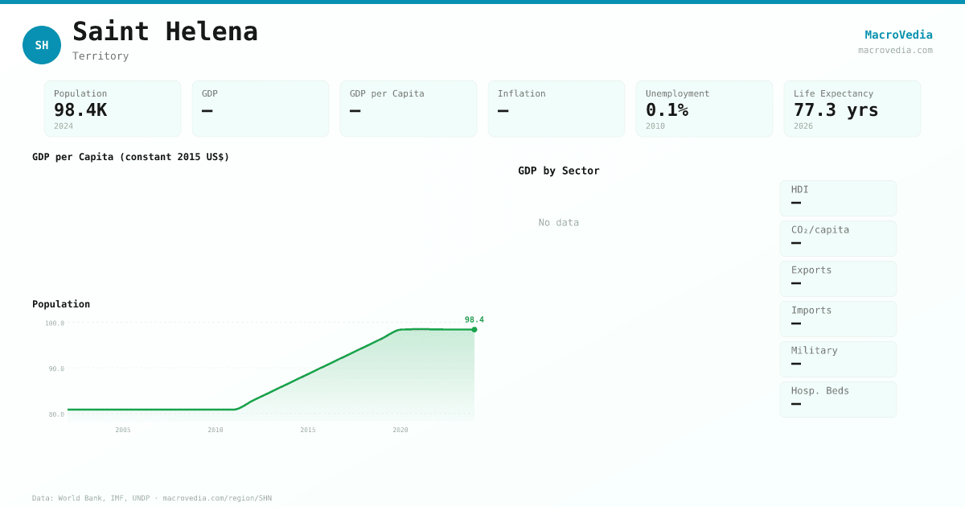Image resolution: width=965 pixels, height=507 pixels.
Task: Select the Population 98.4K stat card
Action: tap(113, 109)
